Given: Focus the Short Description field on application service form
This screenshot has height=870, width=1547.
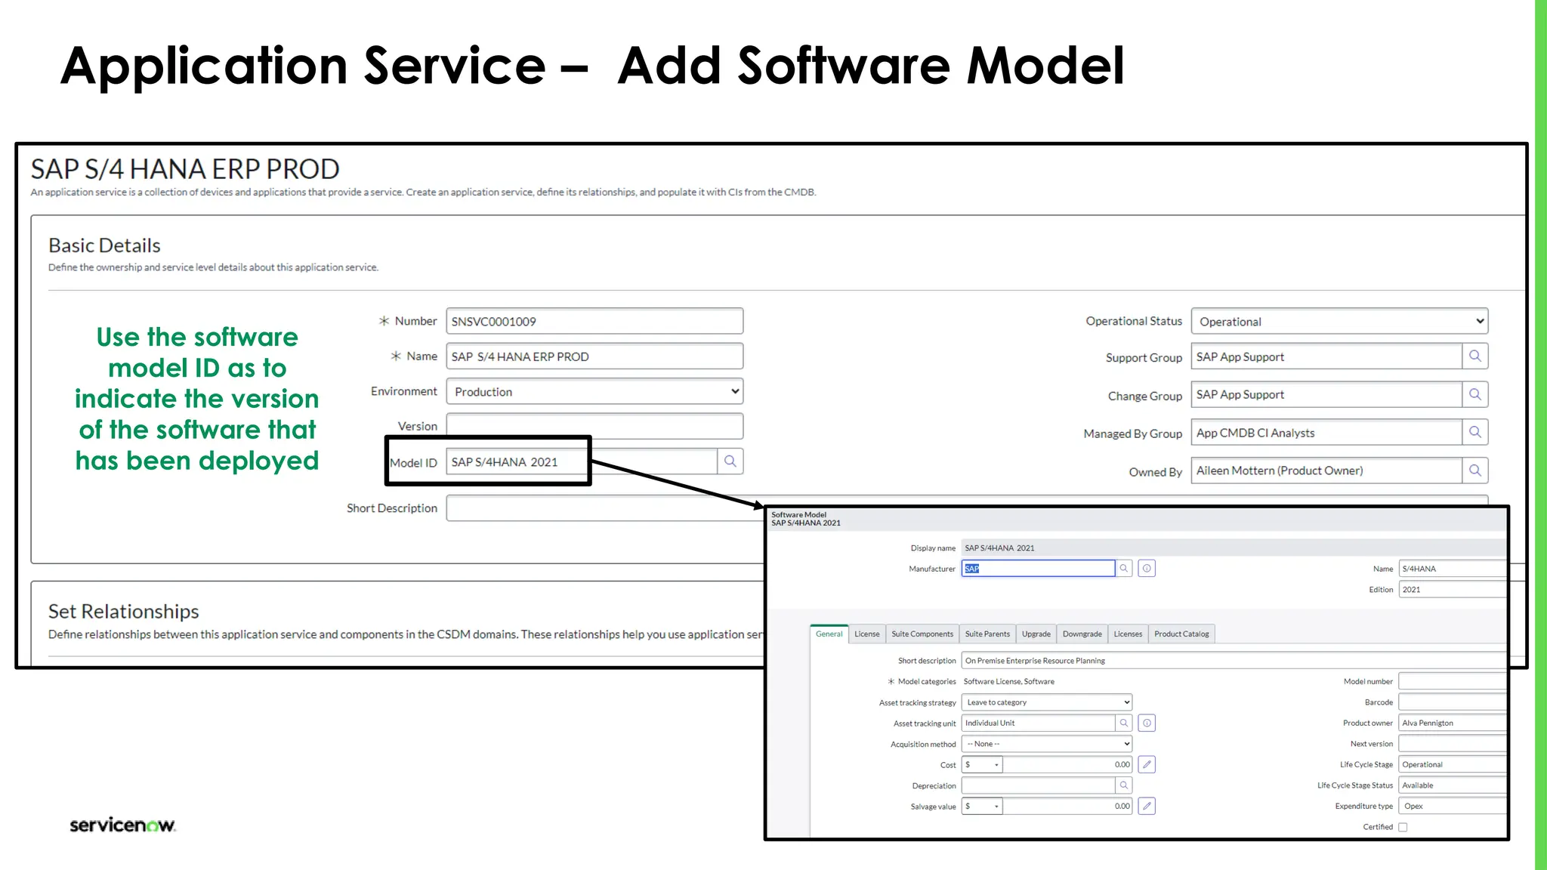Looking at the screenshot, I should point(604,508).
